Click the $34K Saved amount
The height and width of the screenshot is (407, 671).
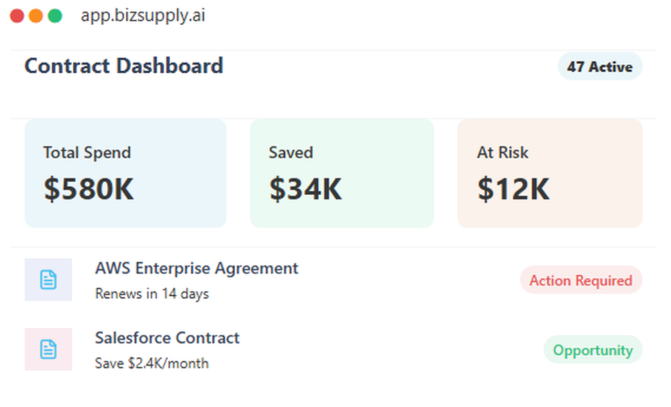305,189
